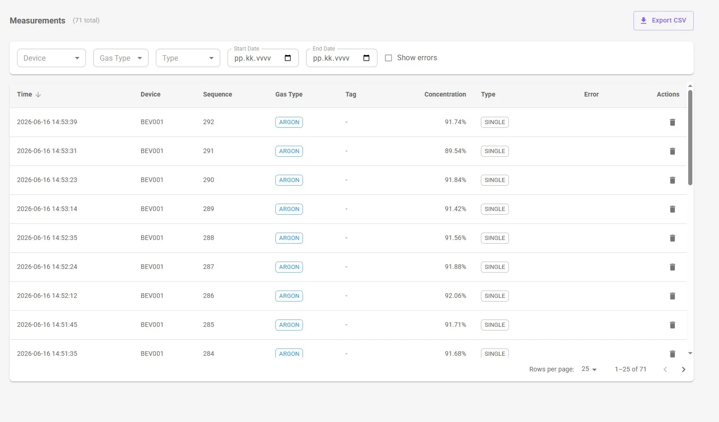Click scrollbar down arrow of table

(x=690, y=354)
